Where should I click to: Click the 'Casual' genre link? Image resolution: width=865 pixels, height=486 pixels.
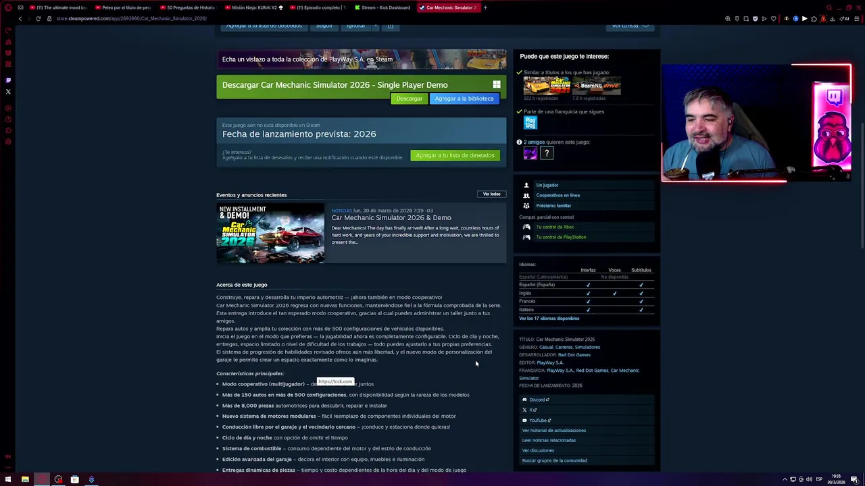546,347
